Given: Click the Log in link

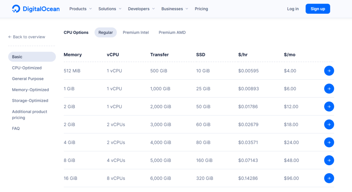Looking at the screenshot, I should tap(293, 9).
